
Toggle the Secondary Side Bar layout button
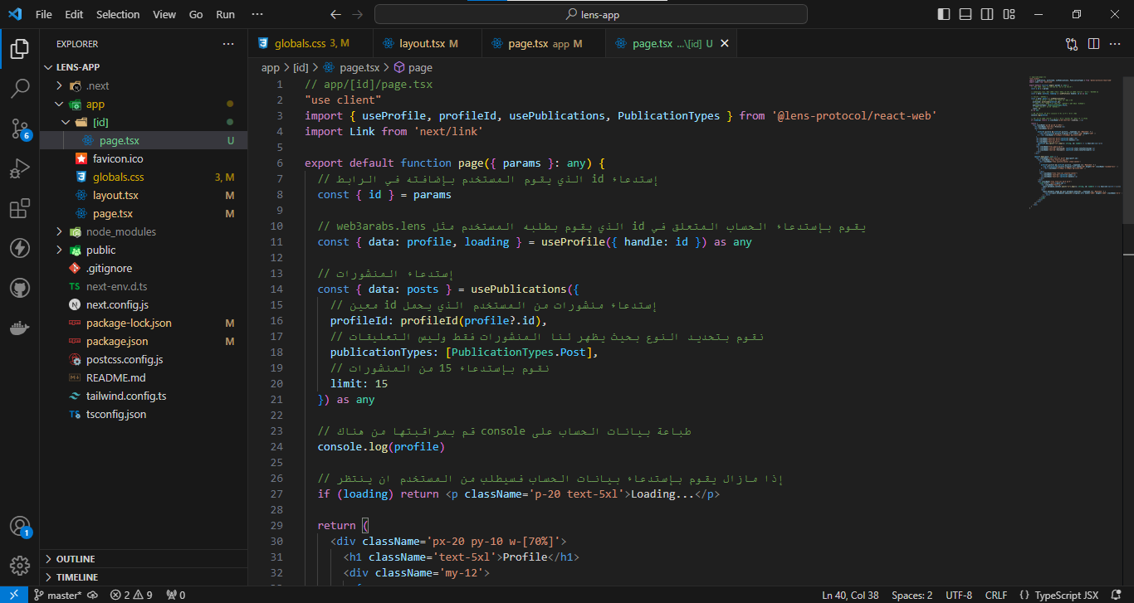[x=987, y=14]
